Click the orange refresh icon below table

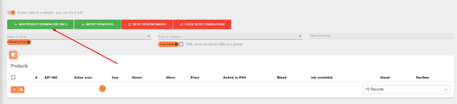14,90
